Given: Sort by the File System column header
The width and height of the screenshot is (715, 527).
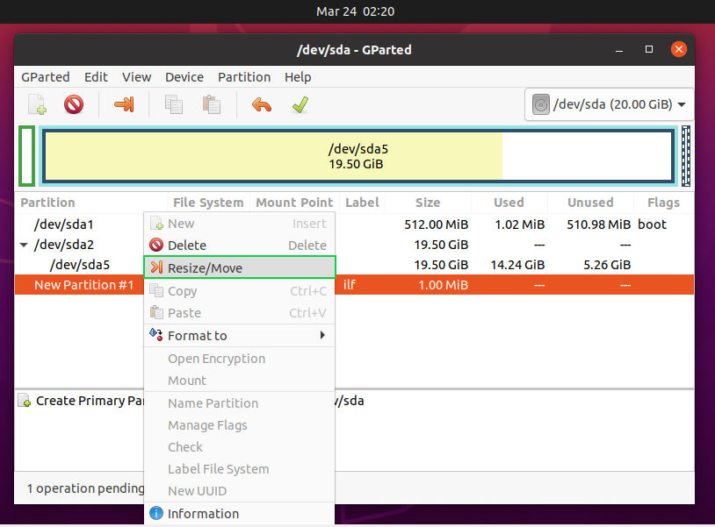Looking at the screenshot, I should (208, 203).
